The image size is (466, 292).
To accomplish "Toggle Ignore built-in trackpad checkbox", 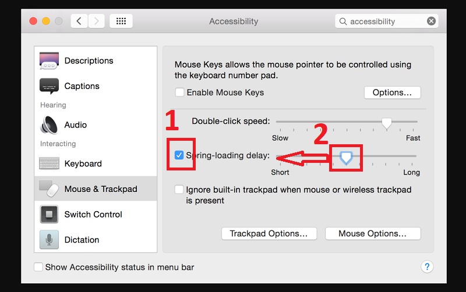I will (x=180, y=190).
